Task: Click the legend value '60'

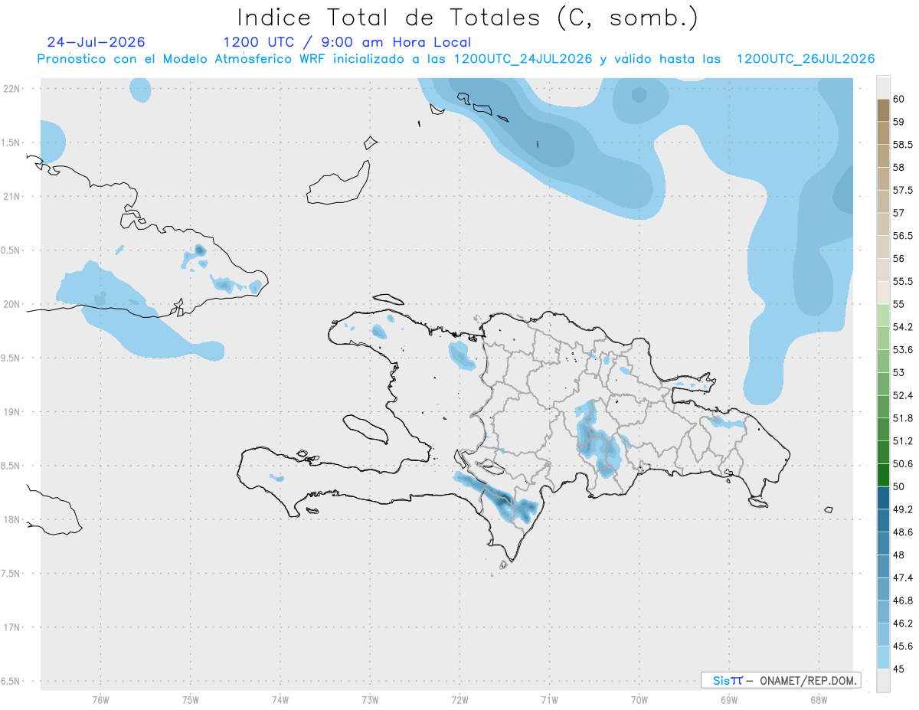Action: [898, 99]
